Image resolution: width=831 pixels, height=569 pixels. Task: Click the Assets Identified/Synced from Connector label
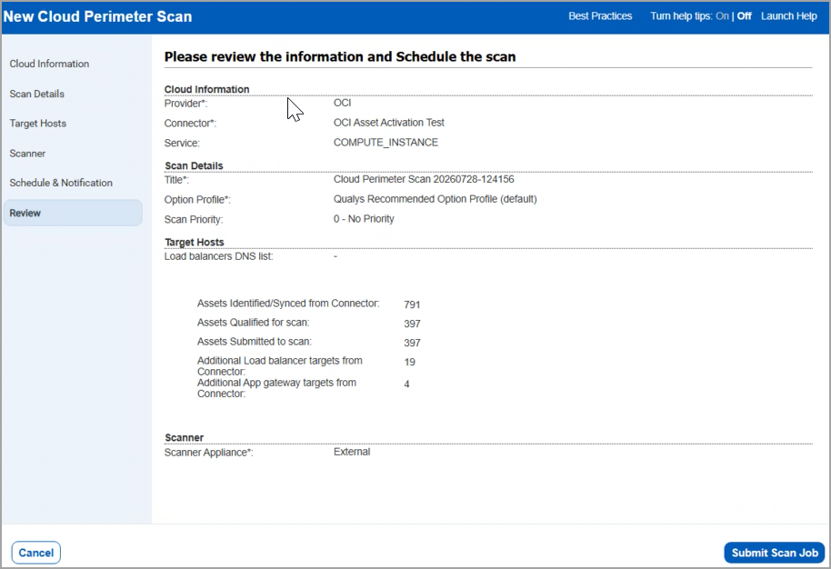tap(288, 304)
